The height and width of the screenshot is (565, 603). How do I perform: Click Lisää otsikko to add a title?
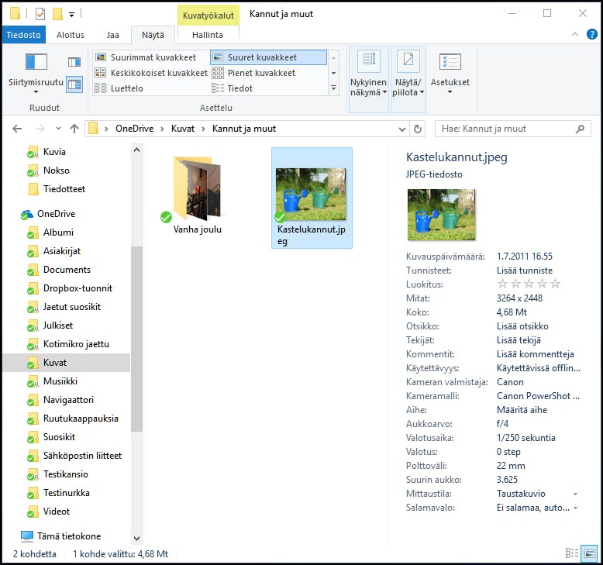pyautogui.click(x=522, y=326)
